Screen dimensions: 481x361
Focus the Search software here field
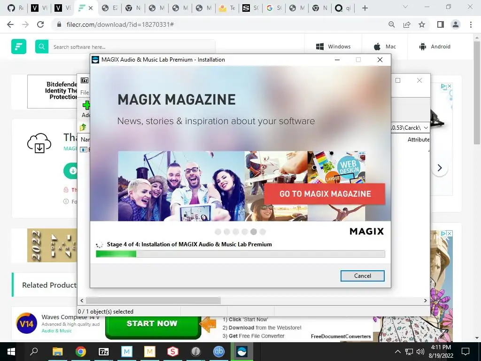(132, 47)
